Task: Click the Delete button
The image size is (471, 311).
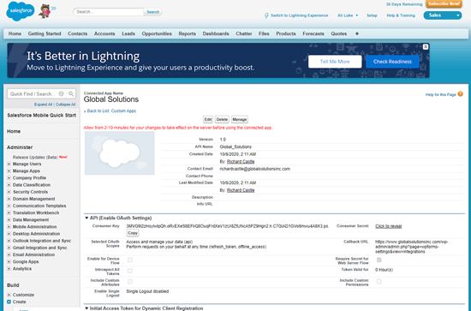Action: tap(222, 120)
